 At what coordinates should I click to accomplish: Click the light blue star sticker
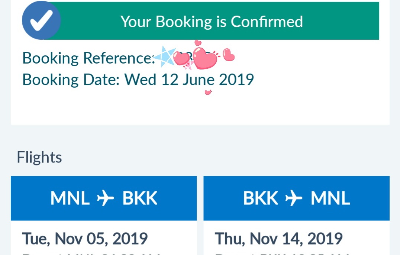click(x=165, y=57)
